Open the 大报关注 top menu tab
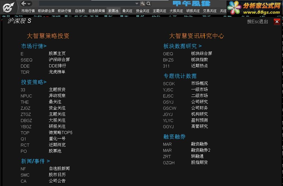The width and height of the screenshot is (283, 186). point(176,11)
